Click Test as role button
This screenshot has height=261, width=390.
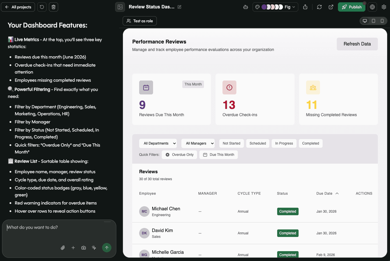140,21
